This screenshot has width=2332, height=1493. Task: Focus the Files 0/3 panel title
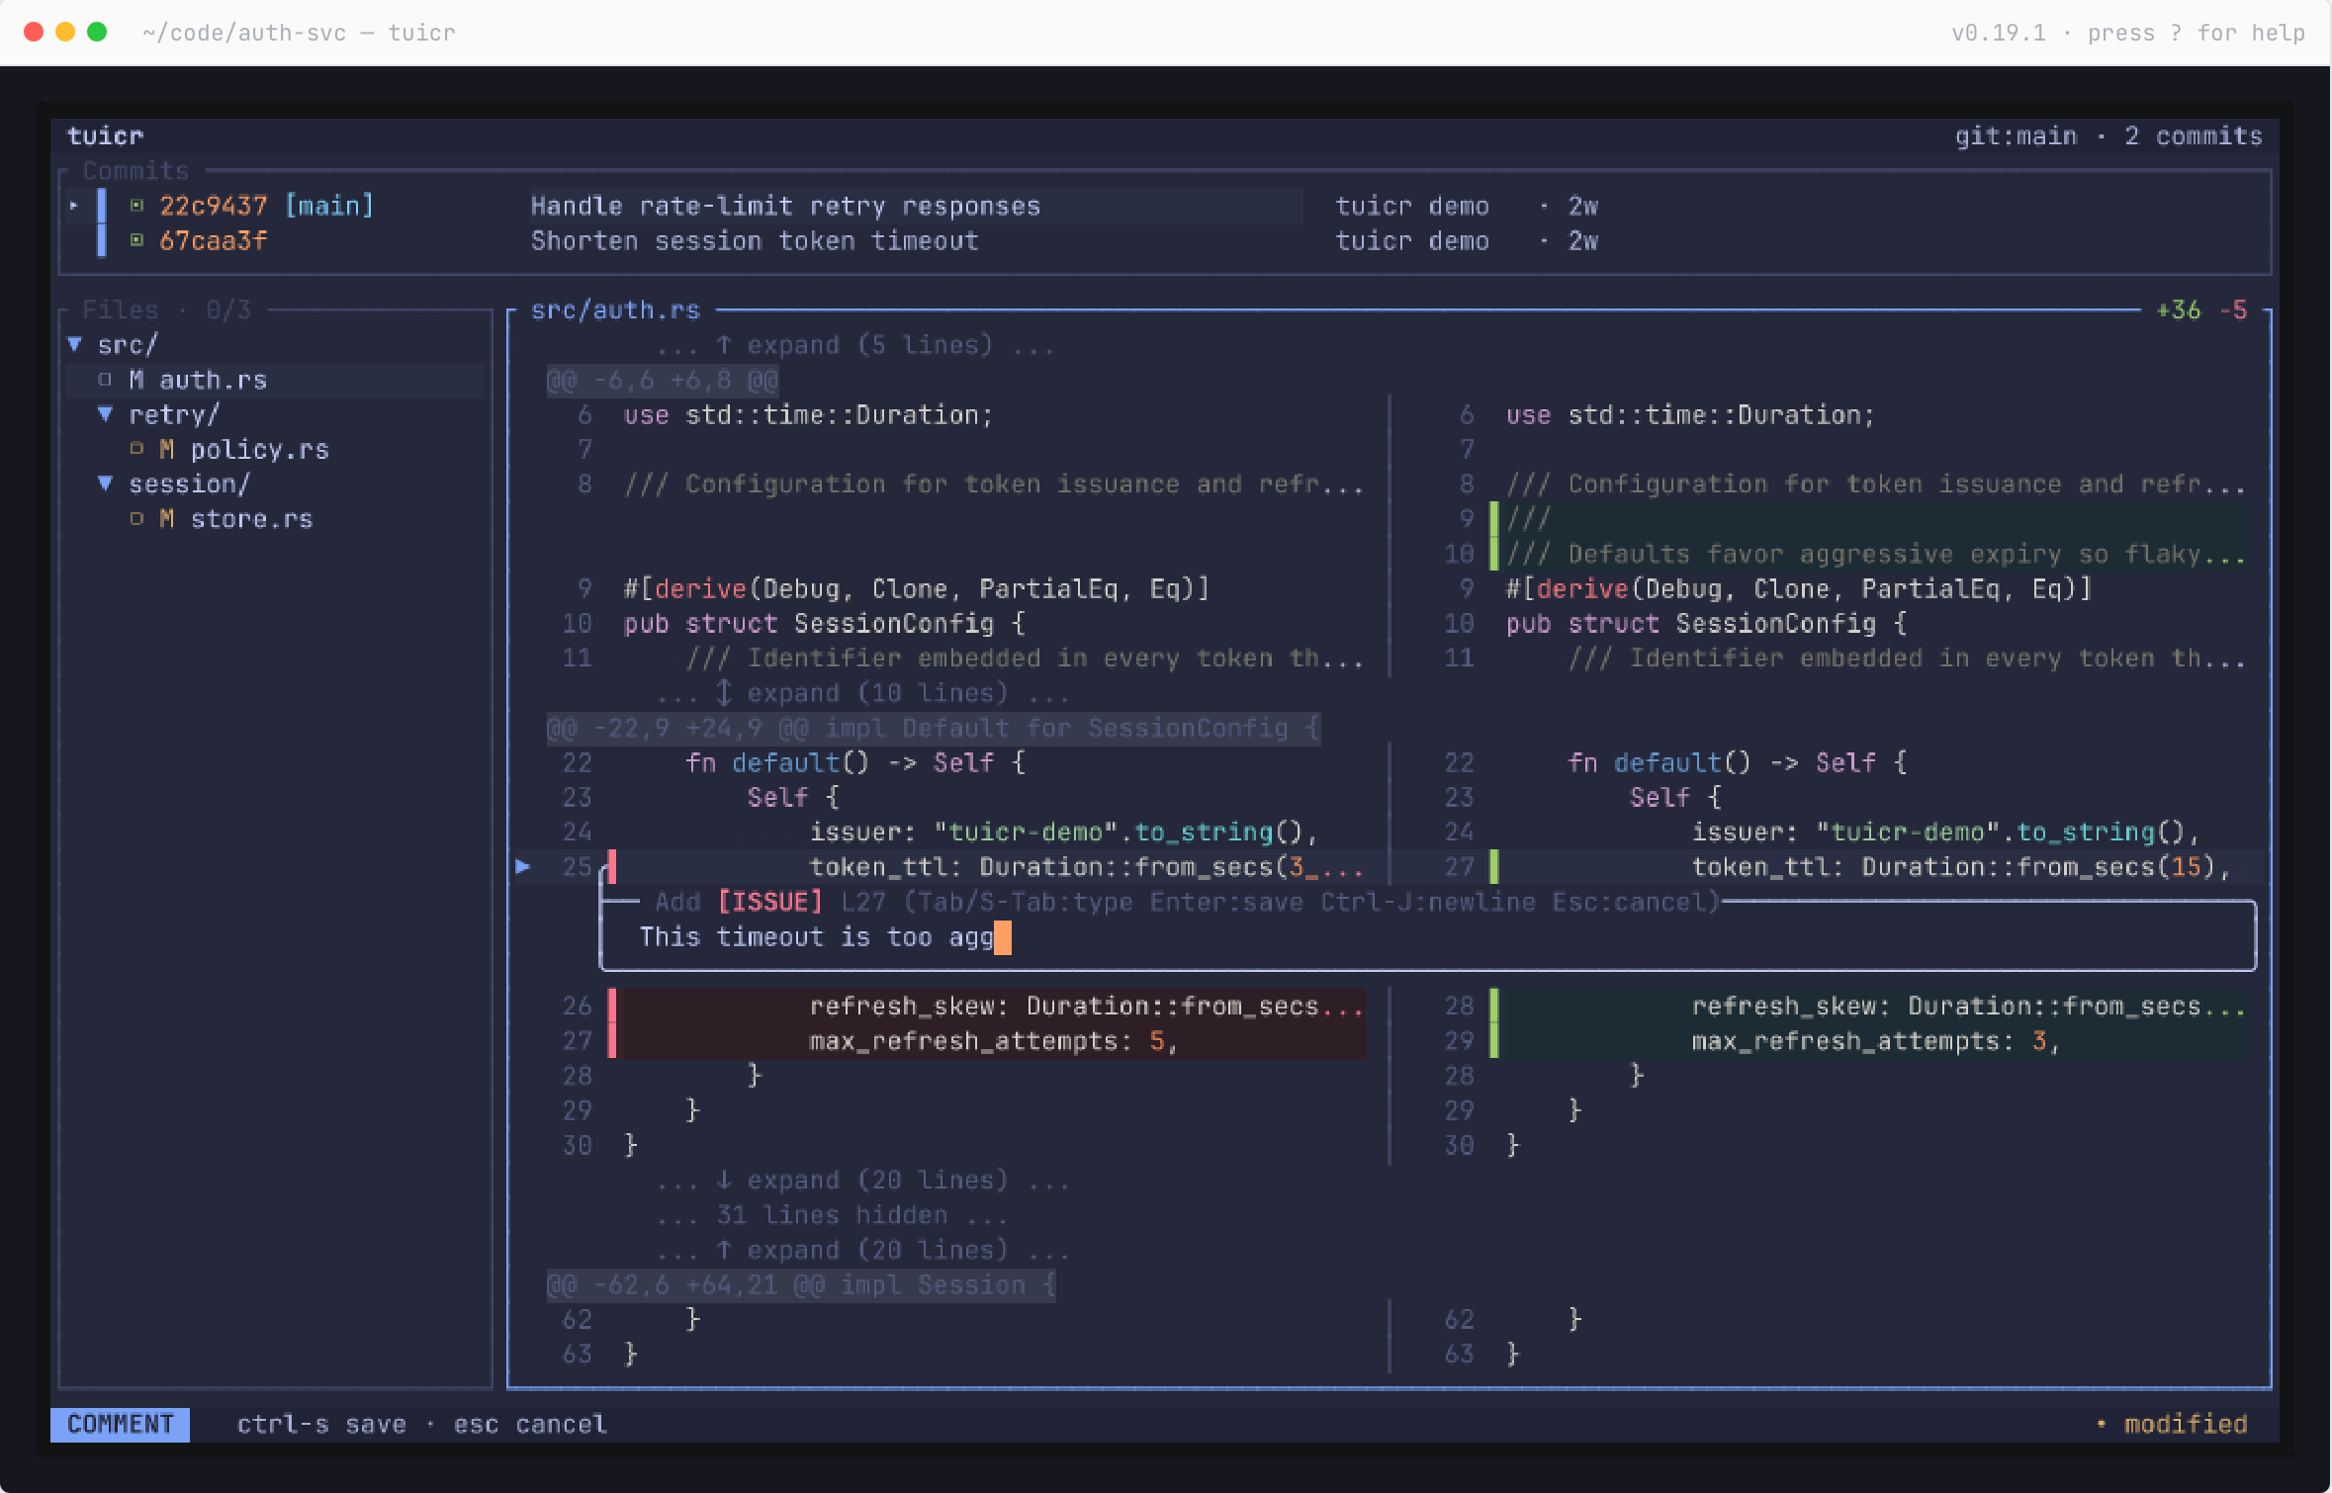pos(166,310)
